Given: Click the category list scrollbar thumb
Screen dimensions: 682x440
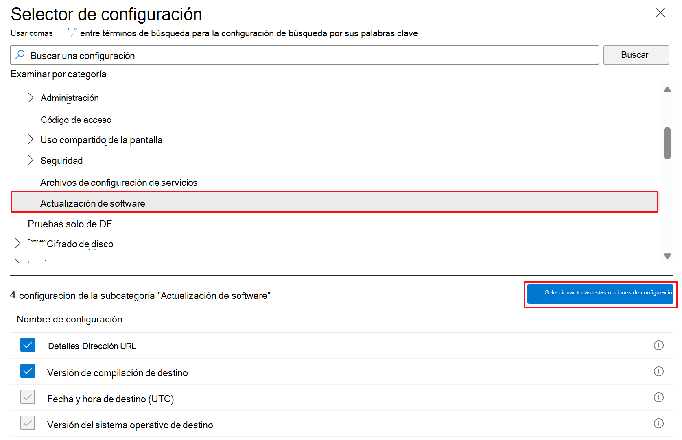Looking at the screenshot, I should pyautogui.click(x=667, y=143).
